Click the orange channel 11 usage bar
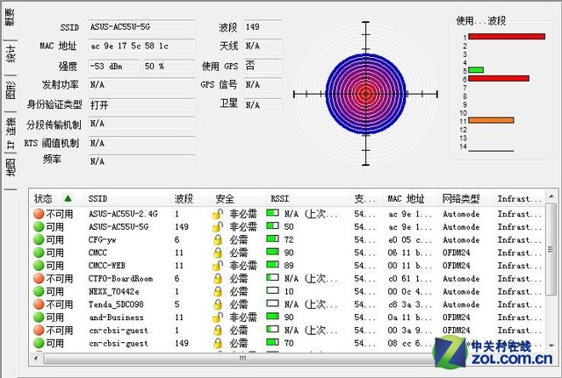Screen dimensions: 562x378 491,120
